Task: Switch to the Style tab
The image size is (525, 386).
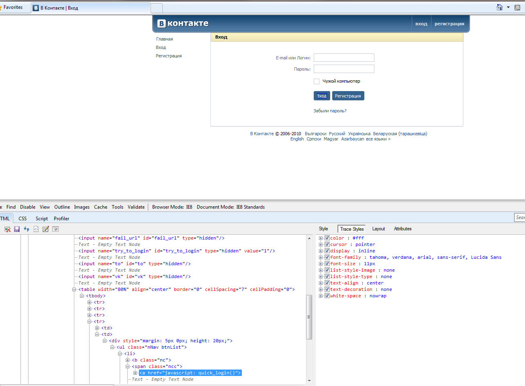Action: [x=323, y=229]
